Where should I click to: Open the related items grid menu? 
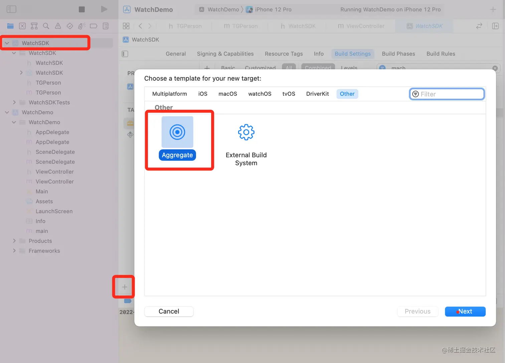(126, 26)
